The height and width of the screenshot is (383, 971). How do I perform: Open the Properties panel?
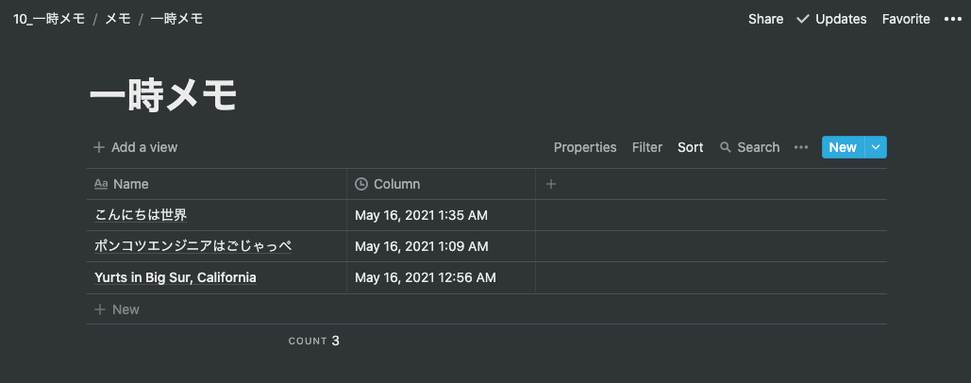coord(585,147)
